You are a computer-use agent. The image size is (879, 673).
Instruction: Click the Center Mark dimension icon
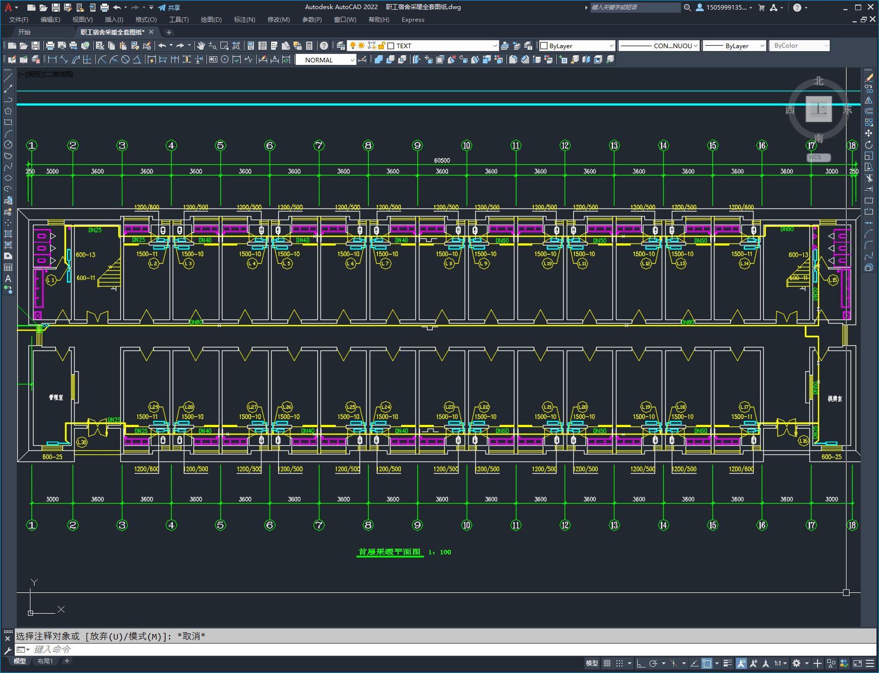225,59
